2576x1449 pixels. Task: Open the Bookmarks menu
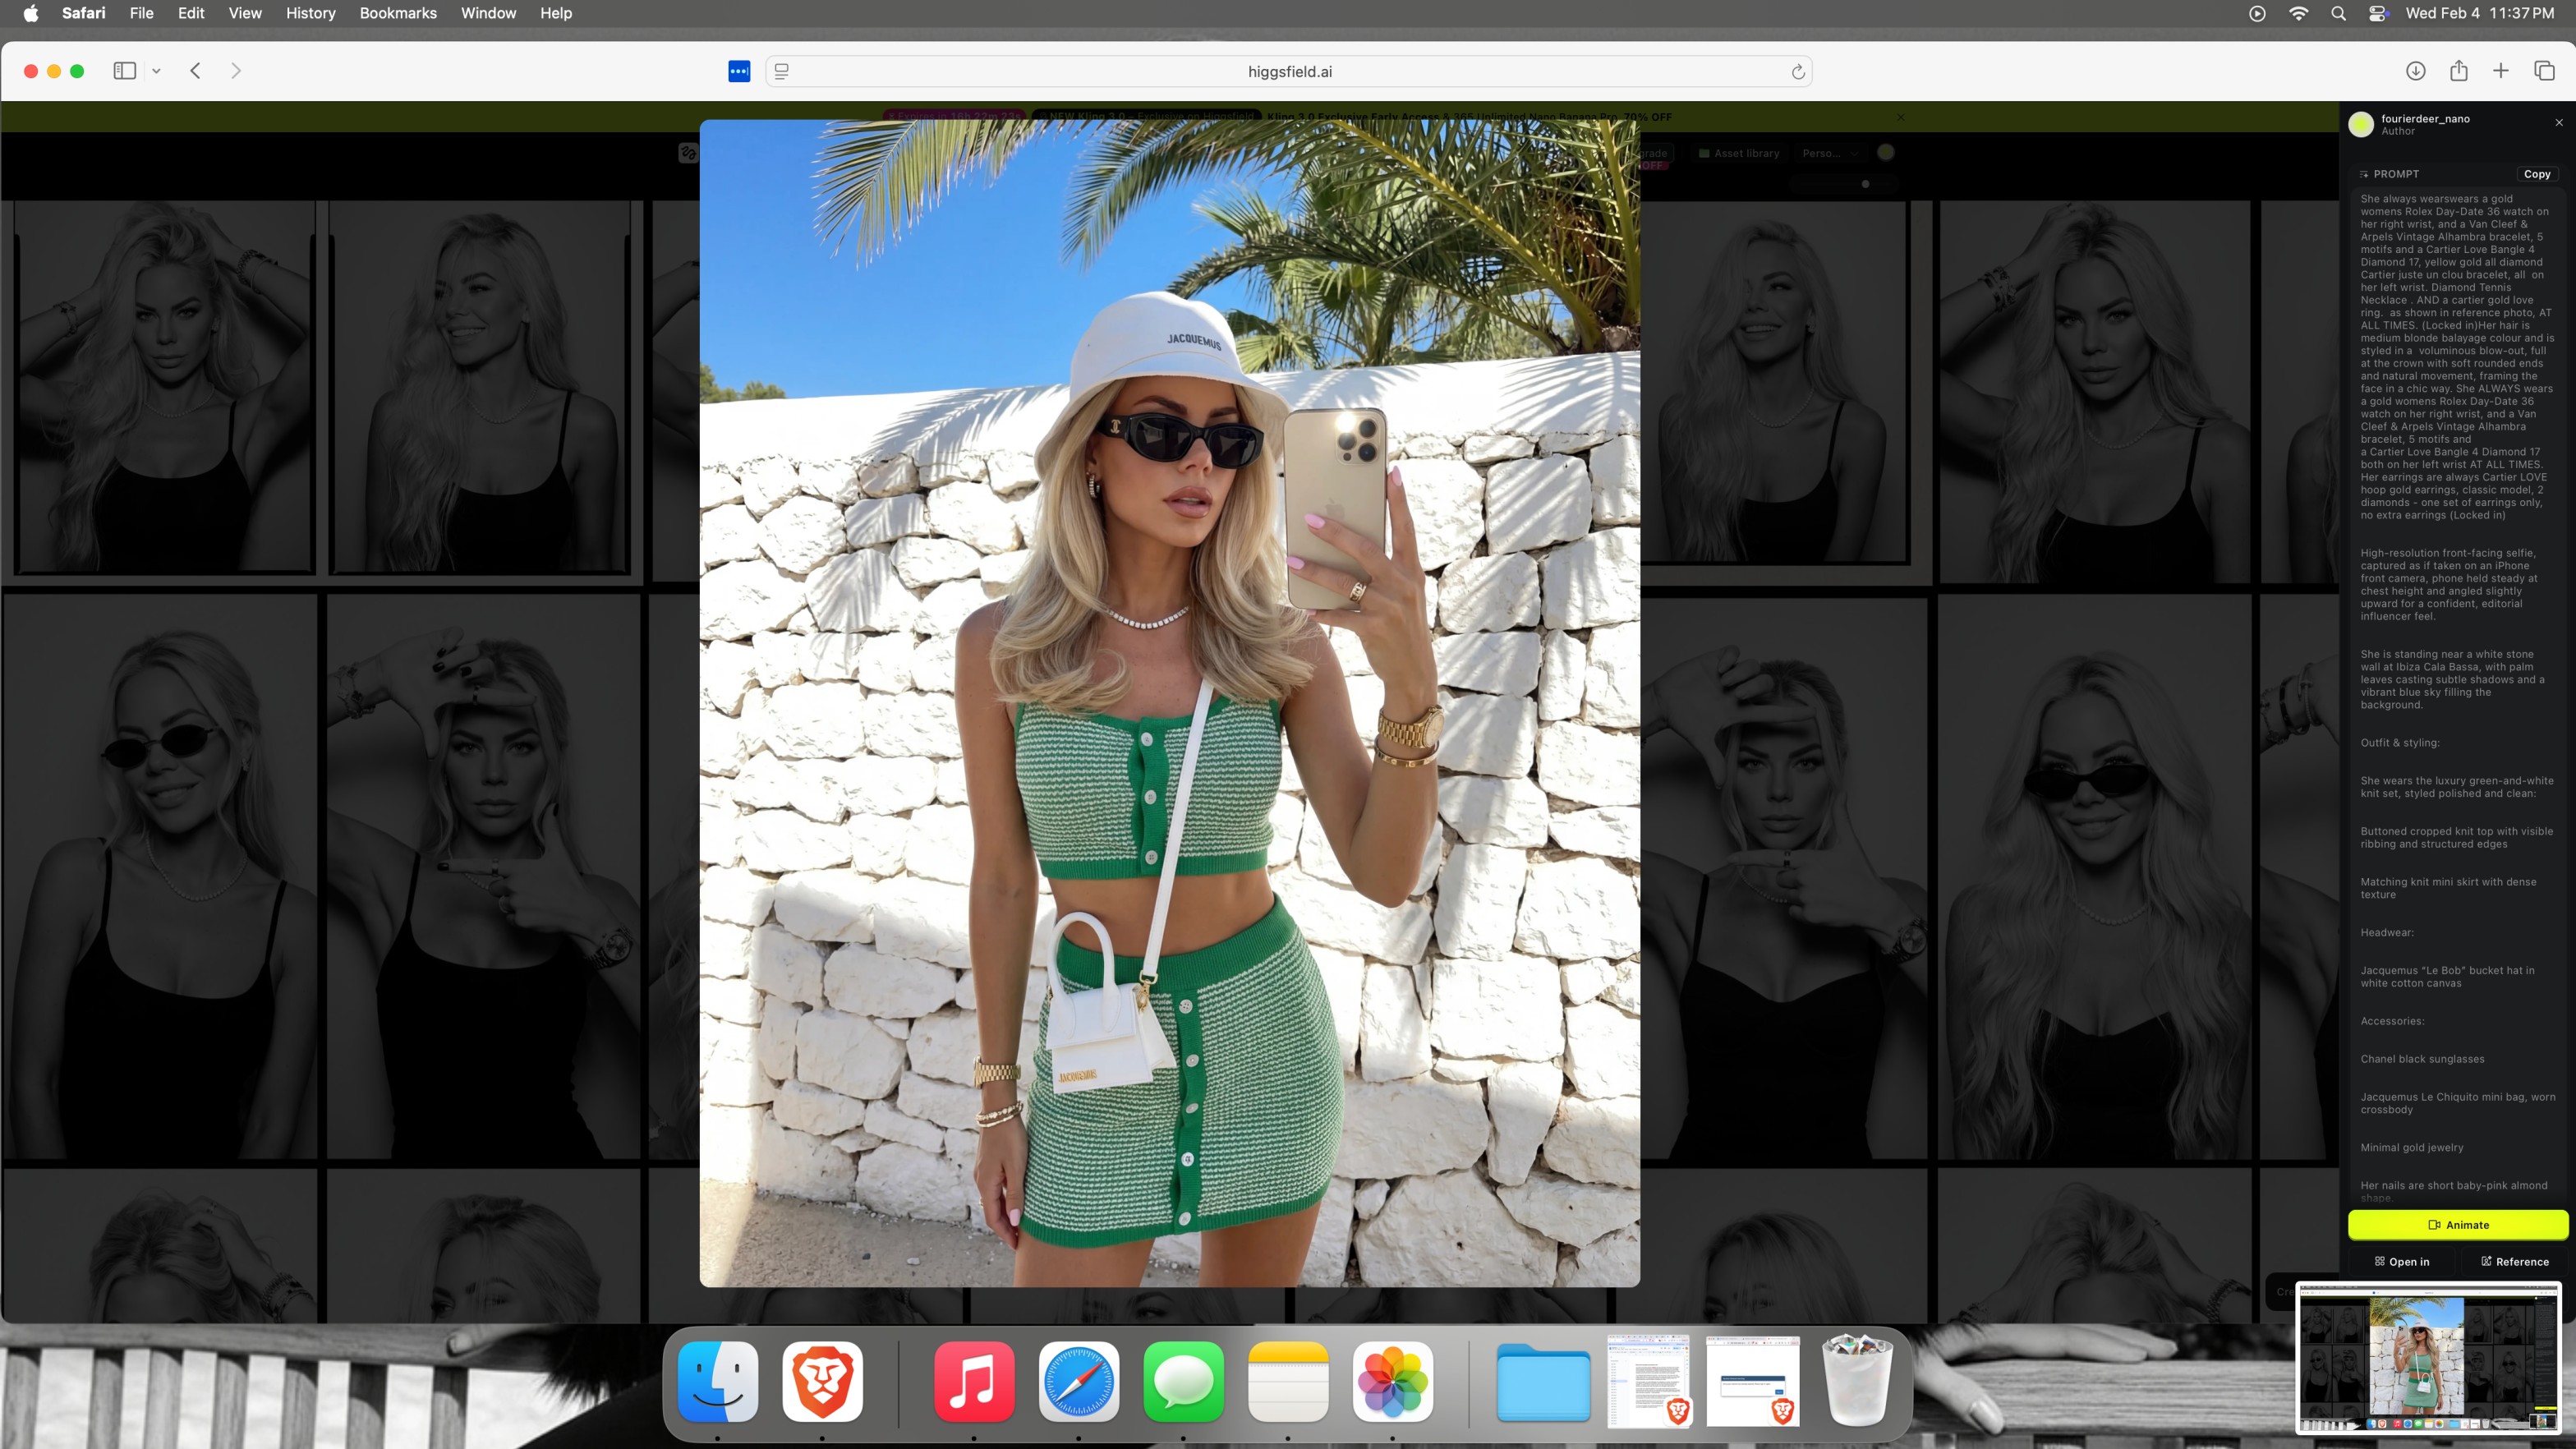pos(397,13)
